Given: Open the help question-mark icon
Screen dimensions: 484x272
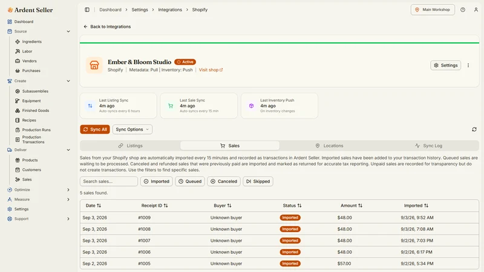Looking at the screenshot, I should [463, 10].
